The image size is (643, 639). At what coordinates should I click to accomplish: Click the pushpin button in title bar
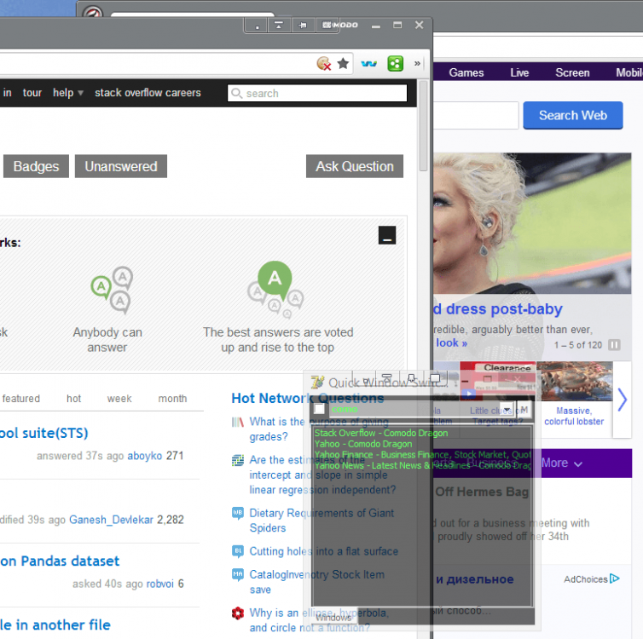click(303, 26)
